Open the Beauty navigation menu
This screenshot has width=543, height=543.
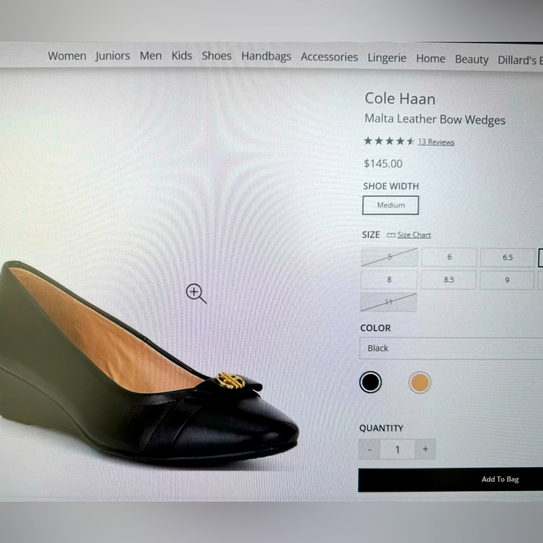point(471,60)
